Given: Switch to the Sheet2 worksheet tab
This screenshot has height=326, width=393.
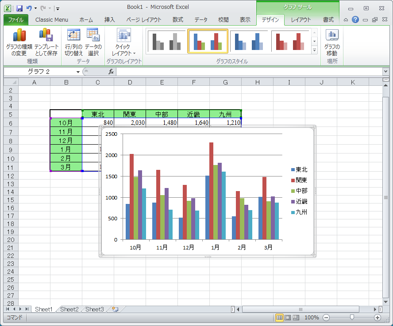Looking at the screenshot, I should [x=69, y=309].
